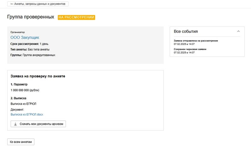Click the 1. Параметр section label
Image resolution: width=251 pixels, height=148 pixels.
point(19,85)
